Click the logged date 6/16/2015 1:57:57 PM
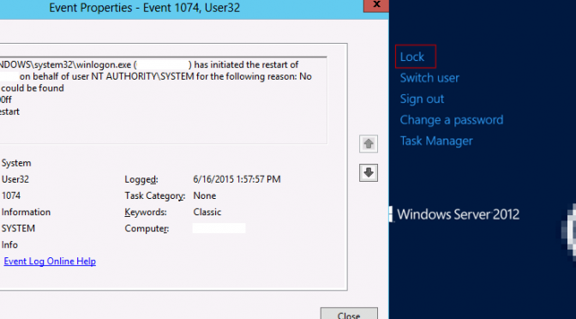The height and width of the screenshot is (319, 576). 237,179
